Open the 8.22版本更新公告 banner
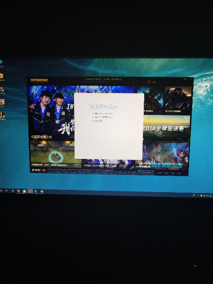This screenshot has height=284, width=213. point(162,156)
